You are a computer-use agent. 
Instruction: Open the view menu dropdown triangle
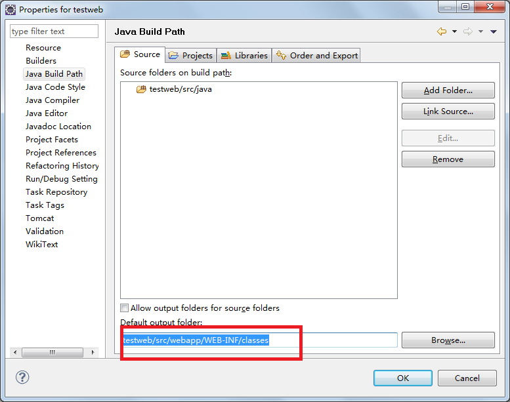pyautogui.click(x=494, y=31)
